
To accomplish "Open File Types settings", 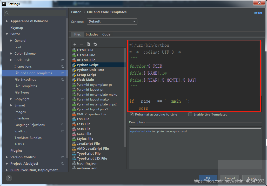I will click(x=22, y=92).
